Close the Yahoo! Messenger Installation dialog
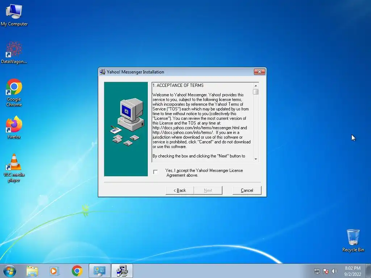Viewport: 371px width, 278px height. tap(259, 72)
